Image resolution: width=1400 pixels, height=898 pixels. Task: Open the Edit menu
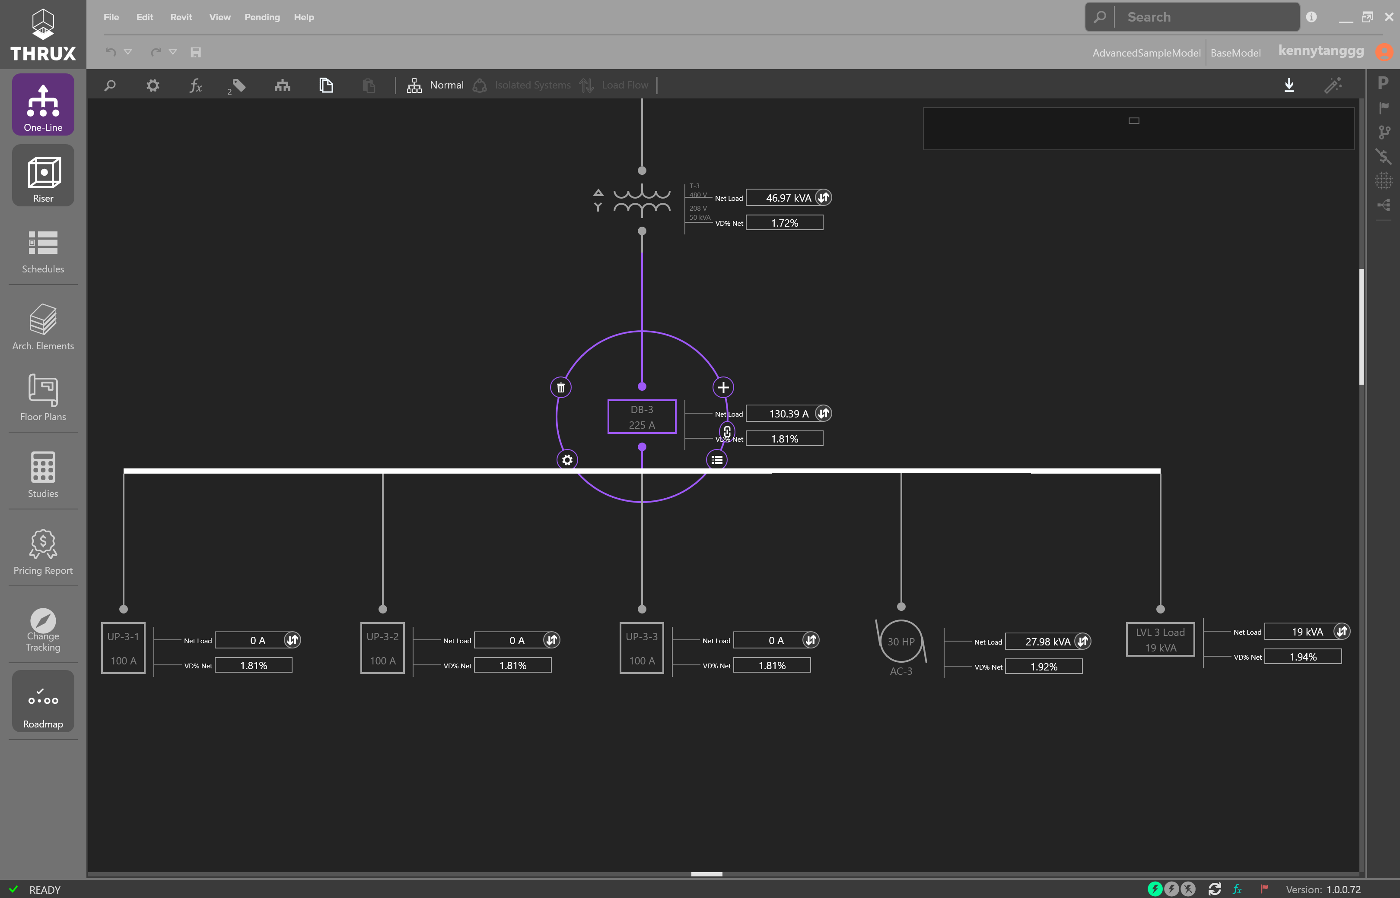click(x=145, y=18)
